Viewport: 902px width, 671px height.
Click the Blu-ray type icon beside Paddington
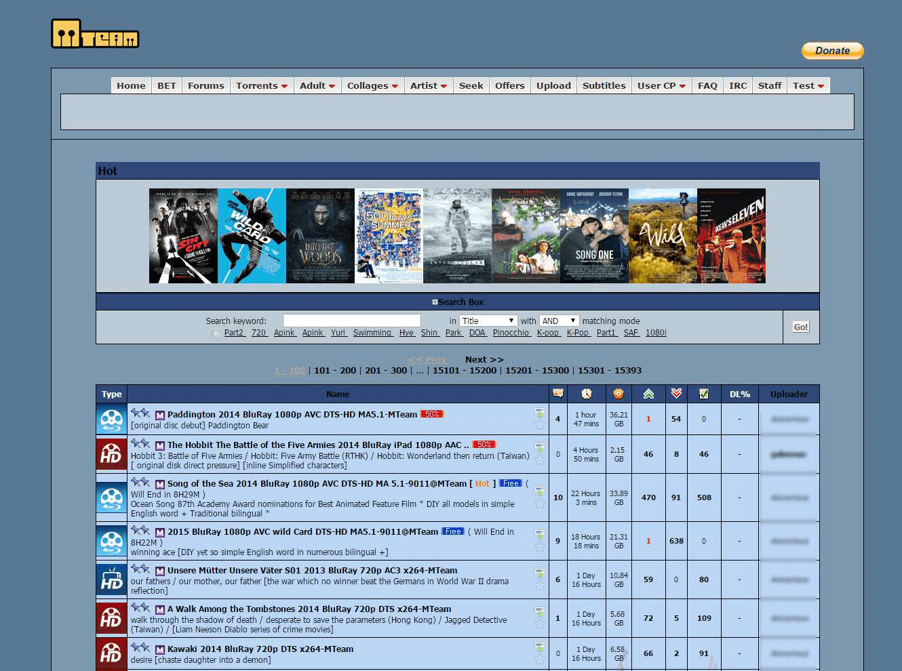[111, 420]
